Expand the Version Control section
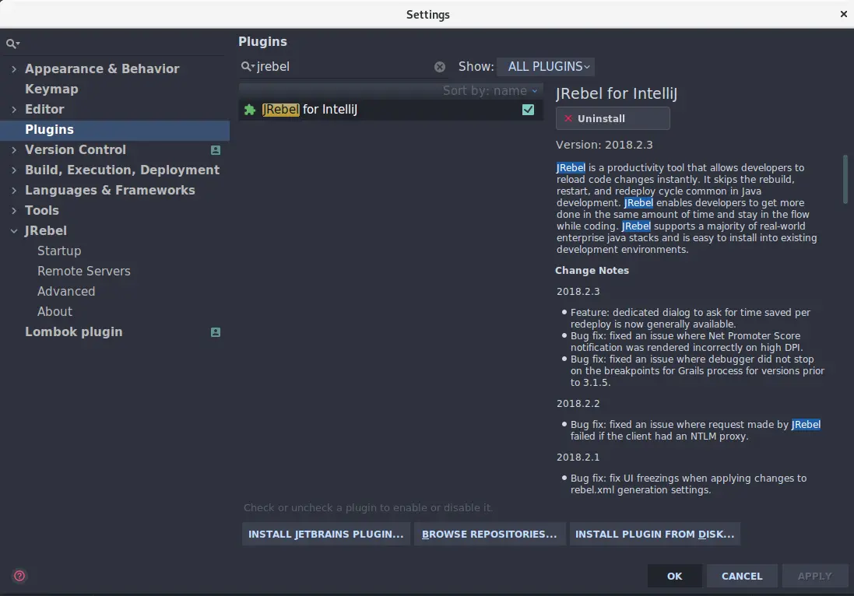The height and width of the screenshot is (596, 854). (14, 149)
